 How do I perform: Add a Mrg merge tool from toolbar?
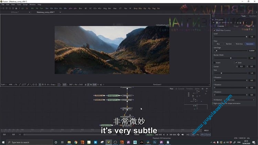point(105,8)
